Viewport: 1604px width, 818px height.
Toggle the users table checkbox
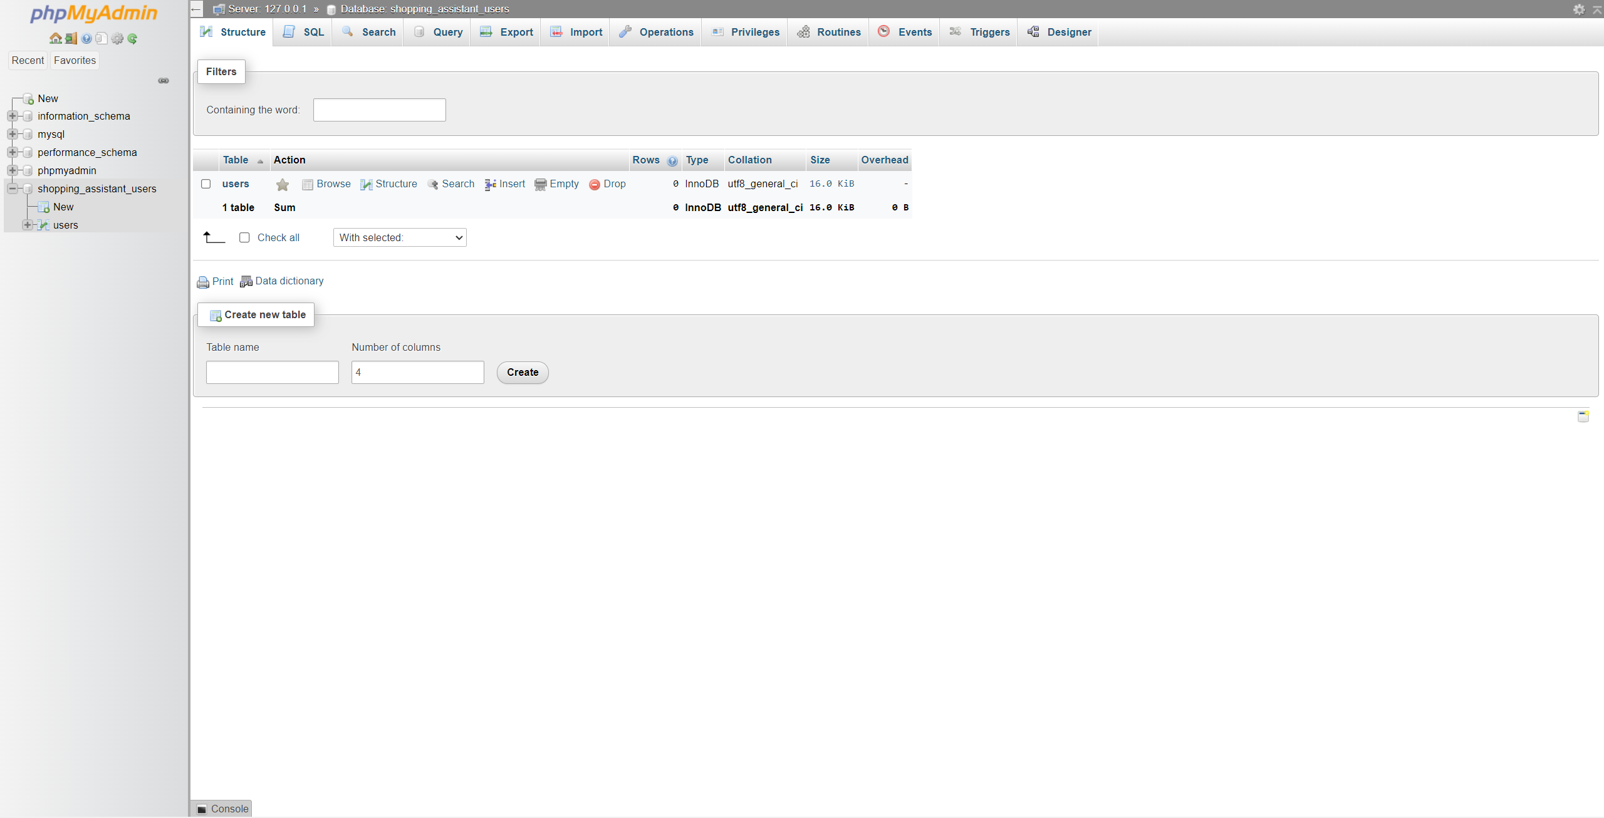pos(206,183)
